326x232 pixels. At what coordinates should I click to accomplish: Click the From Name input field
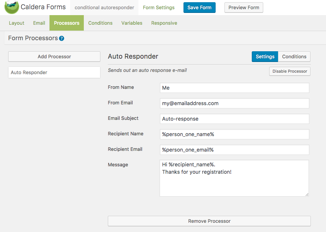click(234, 88)
